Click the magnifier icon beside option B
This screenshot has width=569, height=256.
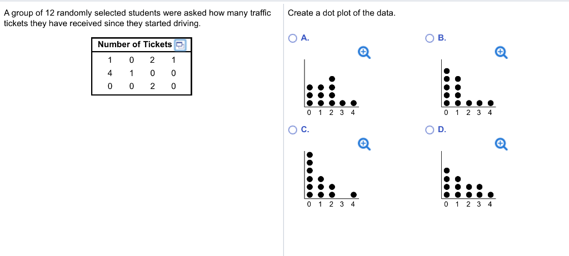[x=501, y=53]
